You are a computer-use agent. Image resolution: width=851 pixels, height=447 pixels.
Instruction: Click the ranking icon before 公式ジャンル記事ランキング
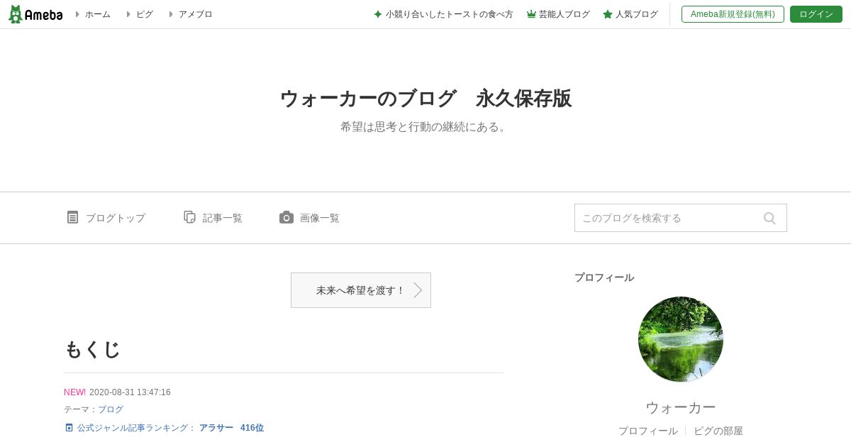tap(69, 428)
